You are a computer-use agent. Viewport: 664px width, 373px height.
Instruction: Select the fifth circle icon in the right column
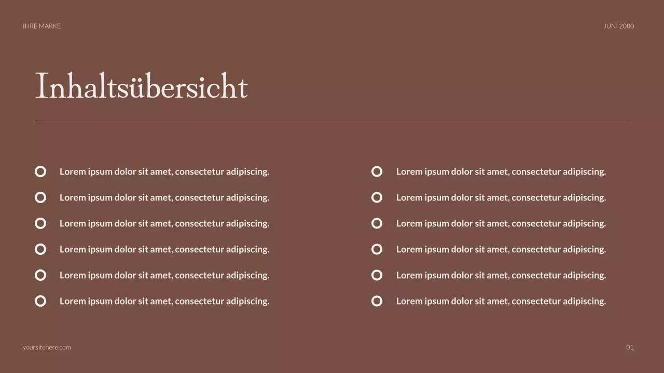[x=377, y=275]
